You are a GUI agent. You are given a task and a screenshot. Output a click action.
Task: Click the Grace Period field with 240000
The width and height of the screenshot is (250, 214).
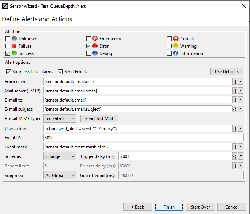181,176
